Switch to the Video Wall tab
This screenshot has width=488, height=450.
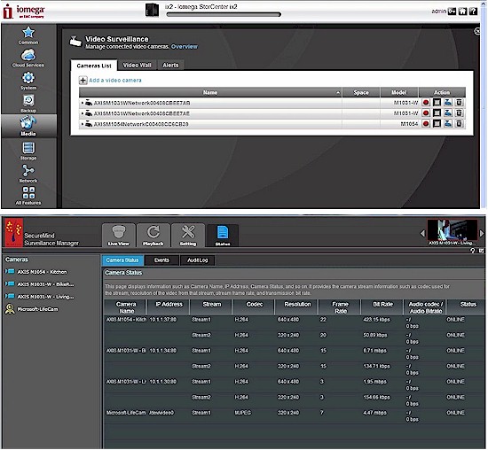137,66
